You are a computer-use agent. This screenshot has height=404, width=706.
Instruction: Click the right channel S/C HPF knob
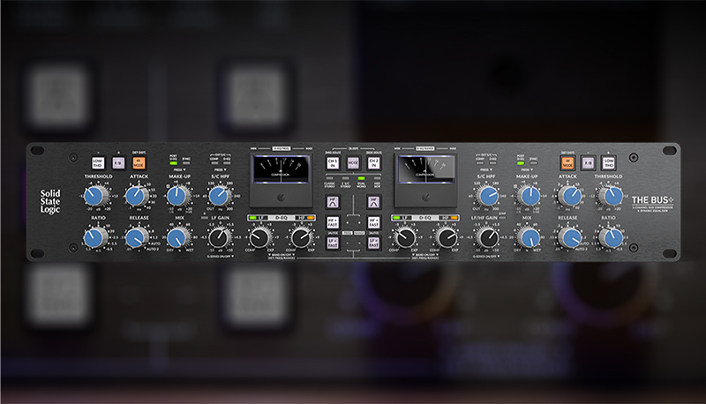[487, 196]
